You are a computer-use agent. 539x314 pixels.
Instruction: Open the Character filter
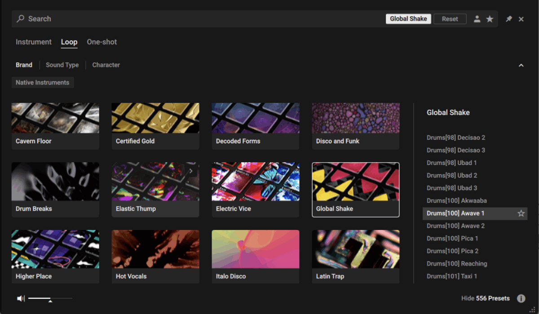pyautogui.click(x=106, y=65)
